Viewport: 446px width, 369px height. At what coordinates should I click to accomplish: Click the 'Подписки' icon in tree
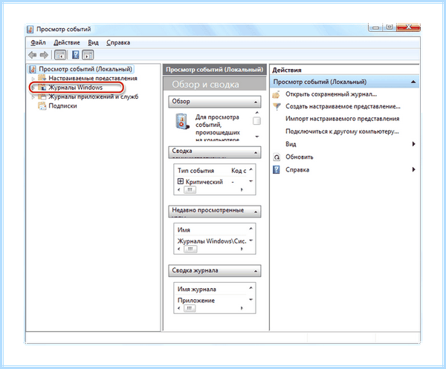coord(42,106)
